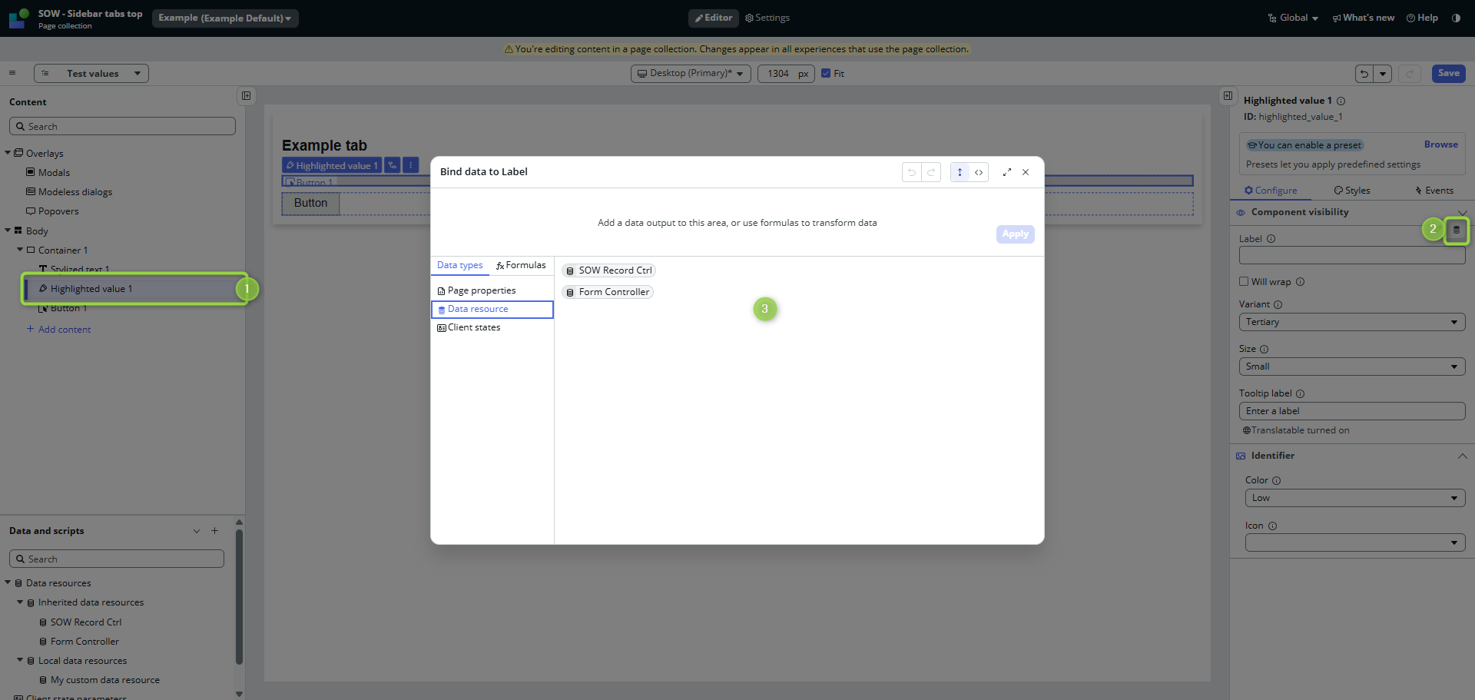Viewport: 1475px width, 700px height.
Task: Enable the Will wrap checkbox
Action: coord(1244,281)
